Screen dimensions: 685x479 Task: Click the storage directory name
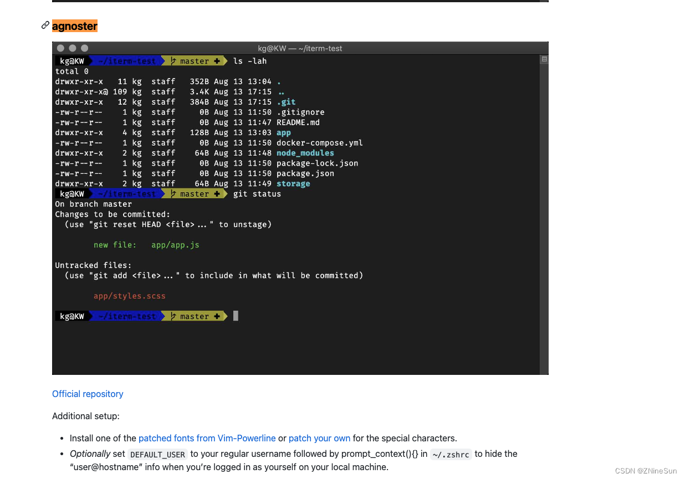pyautogui.click(x=293, y=184)
